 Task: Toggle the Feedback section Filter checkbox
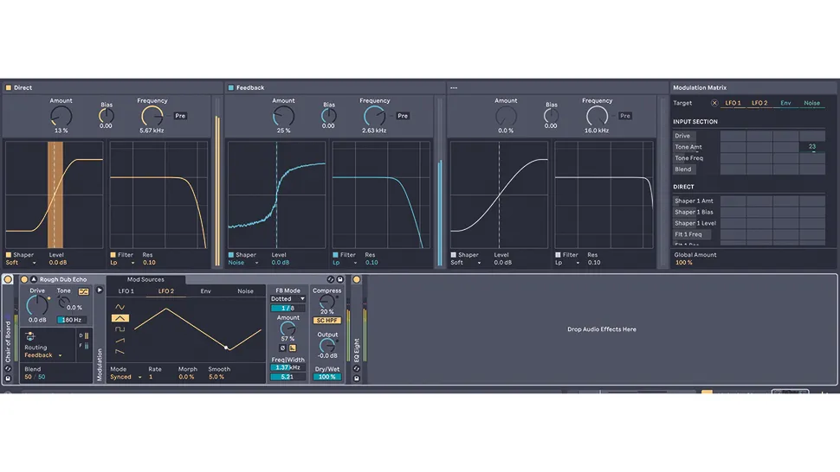(x=335, y=255)
